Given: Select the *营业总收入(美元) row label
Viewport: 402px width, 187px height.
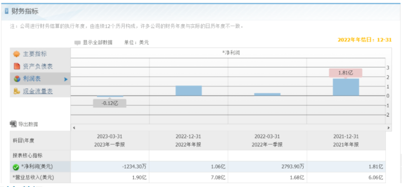Looking at the screenshot, I should 33,177.
